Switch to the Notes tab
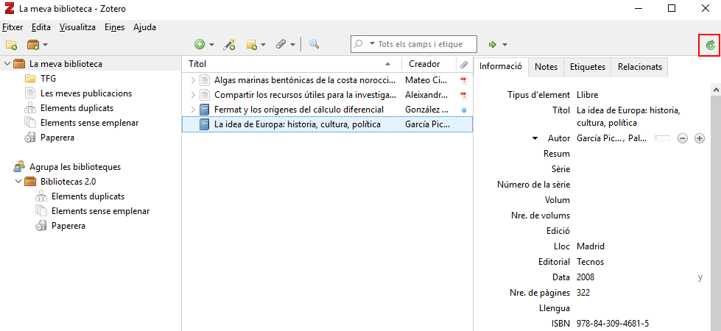The image size is (721, 331). pos(546,67)
